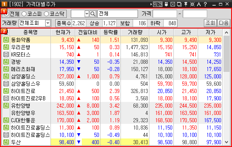Select the 전체 market radio button
This screenshot has height=147, width=232.
7,14
